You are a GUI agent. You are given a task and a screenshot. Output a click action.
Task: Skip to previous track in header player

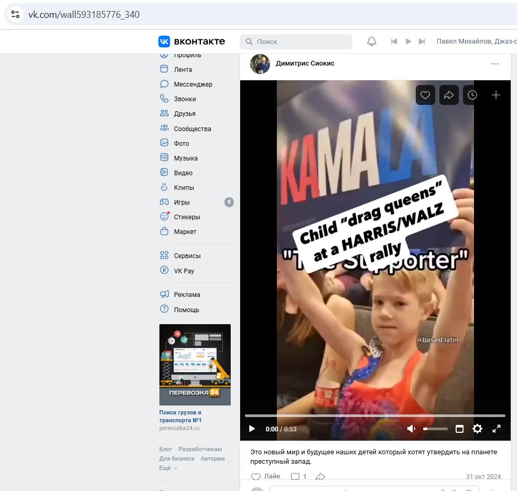[x=394, y=41]
